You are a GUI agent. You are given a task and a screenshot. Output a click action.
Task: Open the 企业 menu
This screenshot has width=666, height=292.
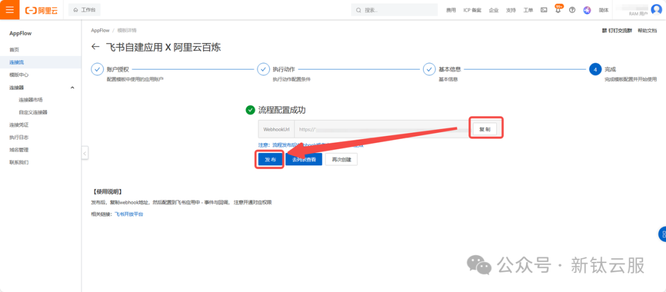(493, 10)
